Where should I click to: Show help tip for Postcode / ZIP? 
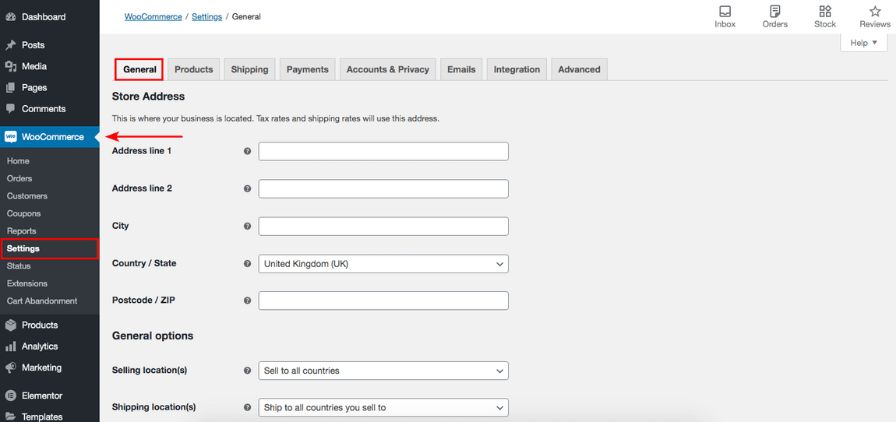[248, 301]
